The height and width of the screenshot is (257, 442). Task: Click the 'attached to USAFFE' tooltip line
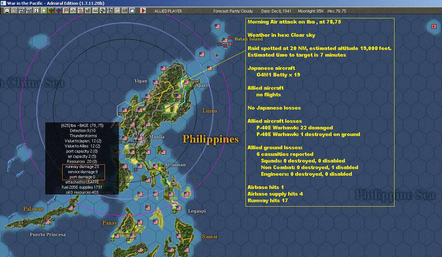coord(82,182)
